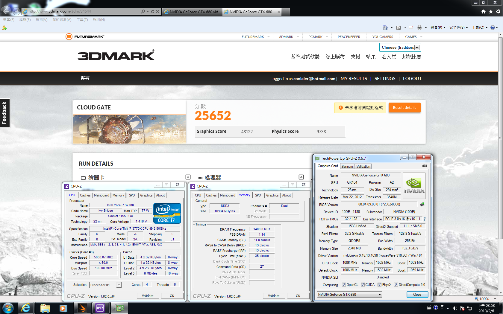The image size is (503, 314).
Task: Click the IE forward navigation arrow
Action: click(16, 11)
